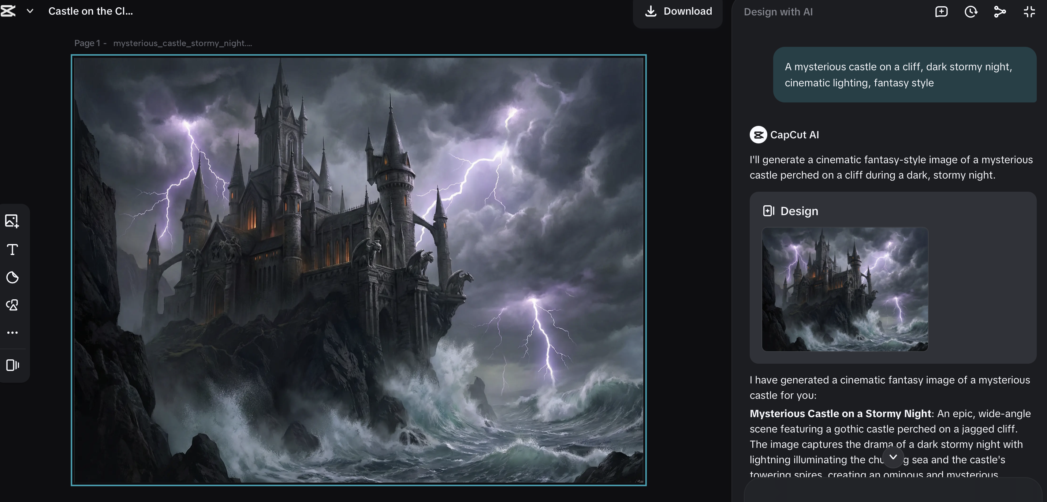Open the resize tool at sidebar bottom

pos(12,365)
